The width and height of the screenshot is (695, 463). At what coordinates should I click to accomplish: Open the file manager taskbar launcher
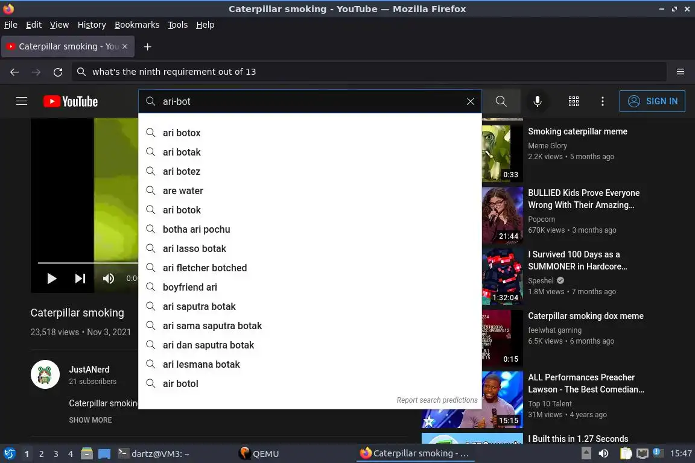click(x=87, y=454)
